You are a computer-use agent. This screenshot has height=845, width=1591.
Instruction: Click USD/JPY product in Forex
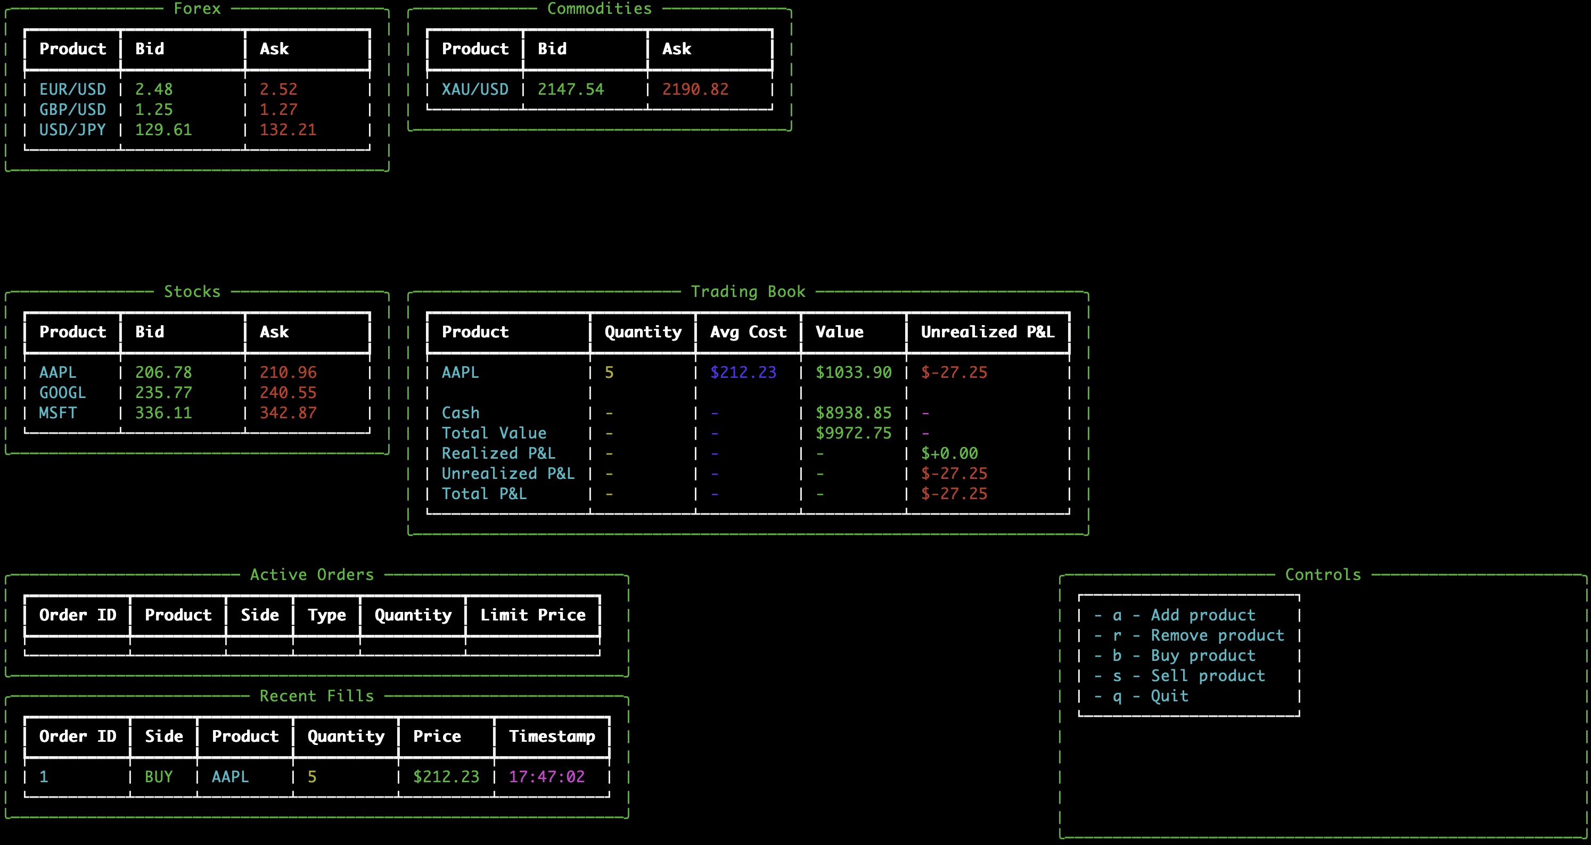(72, 130)
